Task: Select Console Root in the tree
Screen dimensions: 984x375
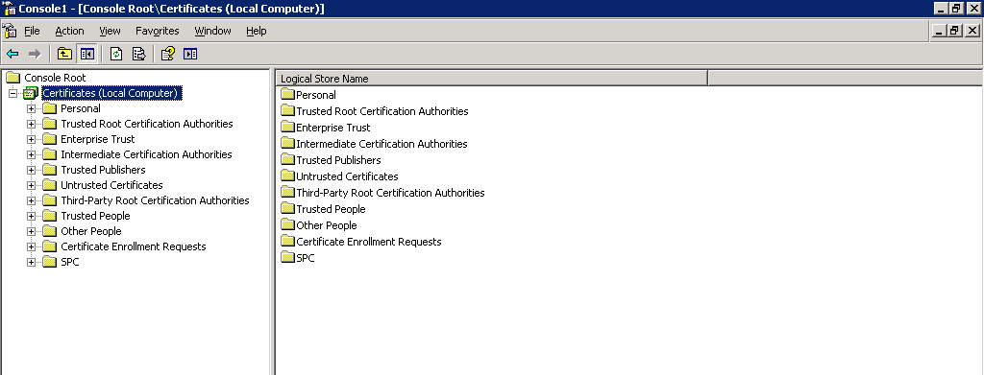Action: [x=55, y=78]
